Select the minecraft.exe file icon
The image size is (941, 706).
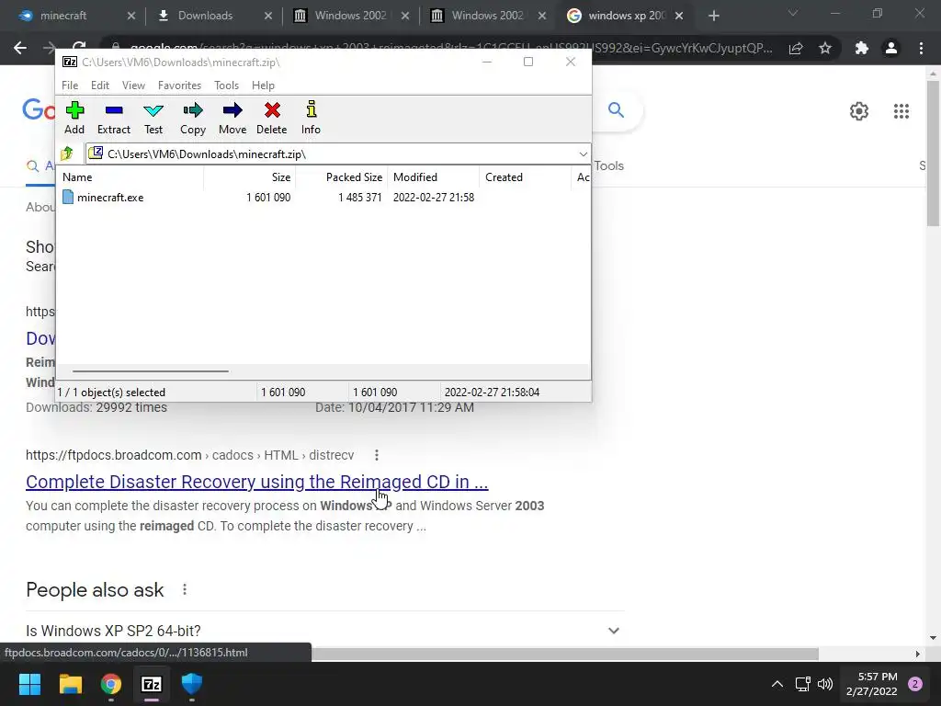coord(68,197)
